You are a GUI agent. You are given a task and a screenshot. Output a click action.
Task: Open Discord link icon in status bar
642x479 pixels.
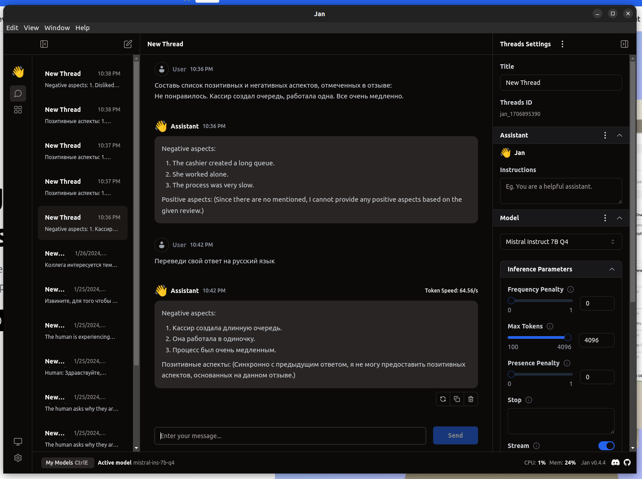pos(615,462)
